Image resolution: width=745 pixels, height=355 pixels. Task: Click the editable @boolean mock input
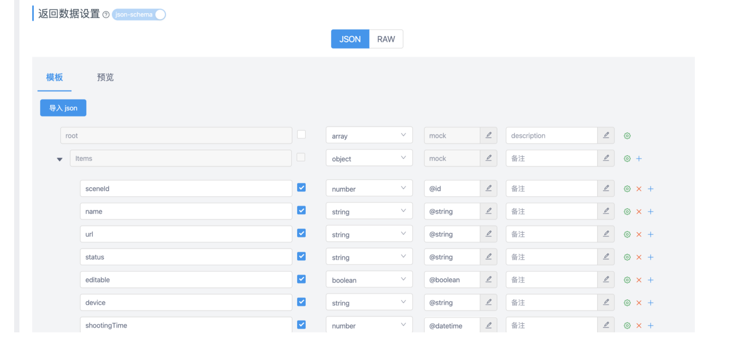coord(452,280)
